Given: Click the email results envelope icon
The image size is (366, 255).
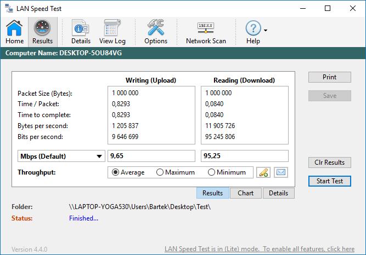Looking at the screenshot, I should [x=281, y=172].
